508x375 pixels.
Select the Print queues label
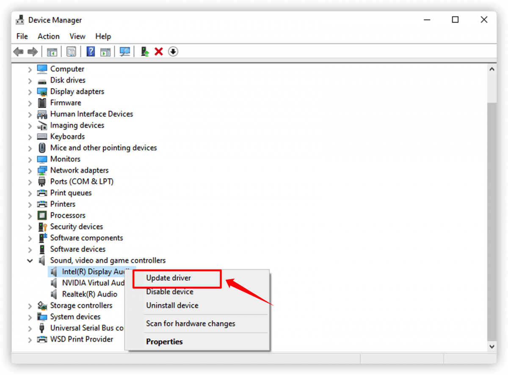[71, 193]
